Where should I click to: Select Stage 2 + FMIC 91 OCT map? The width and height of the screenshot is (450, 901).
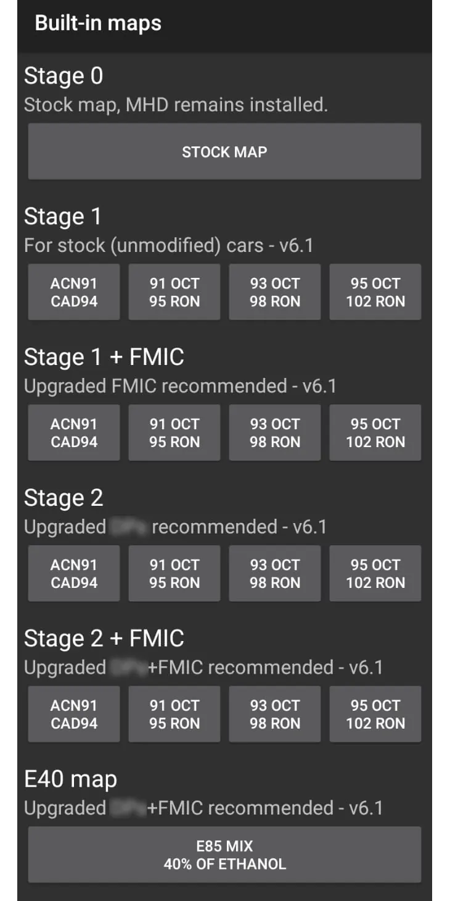click(x=174, y=714)
